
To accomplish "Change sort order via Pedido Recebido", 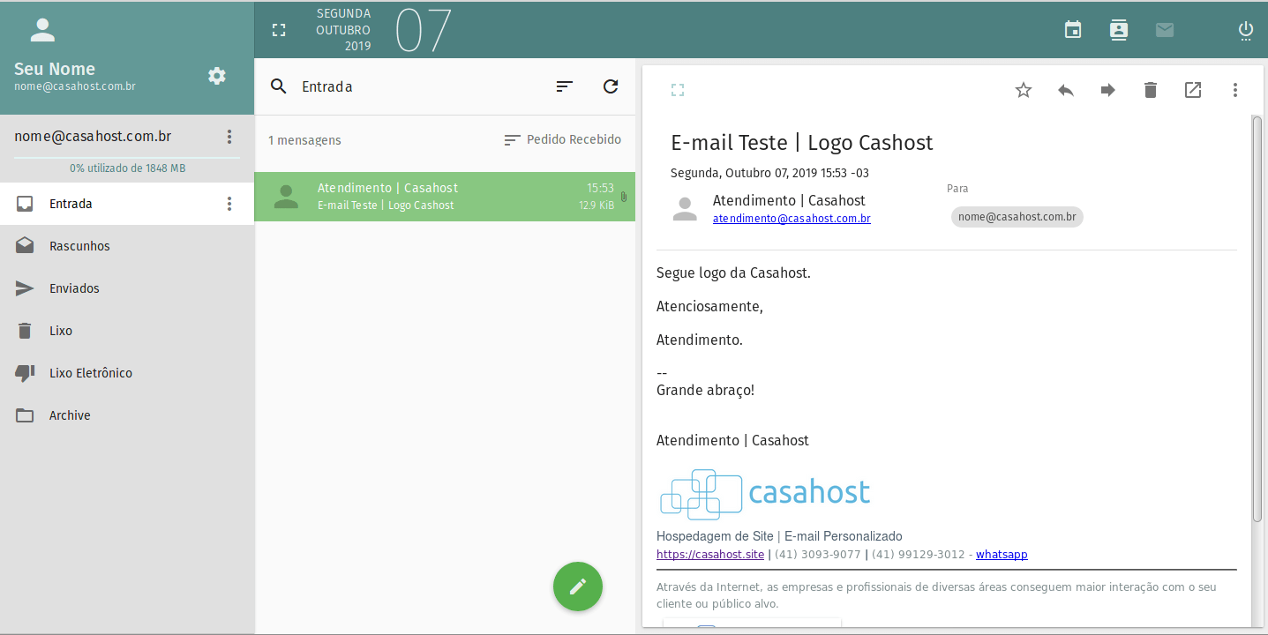I will [562, 140].
